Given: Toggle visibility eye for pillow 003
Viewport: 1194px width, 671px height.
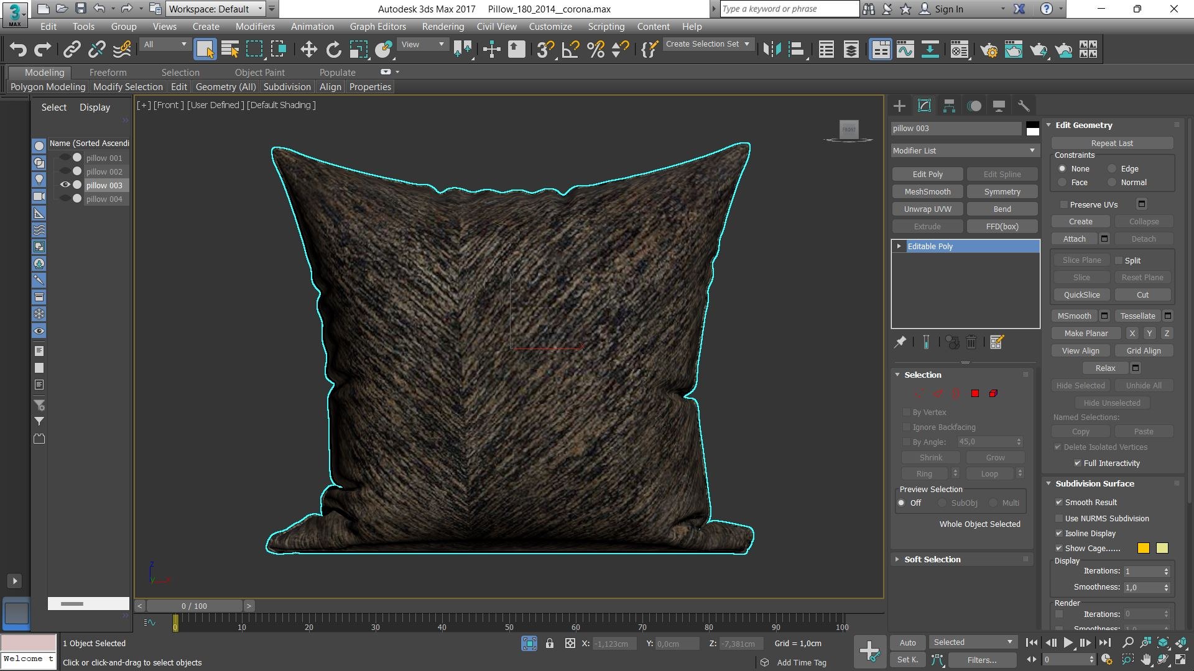Looking at the screenshot, I should [65, 185].
